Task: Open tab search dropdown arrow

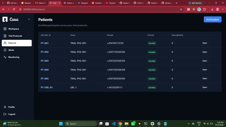Action: (3, 3)
